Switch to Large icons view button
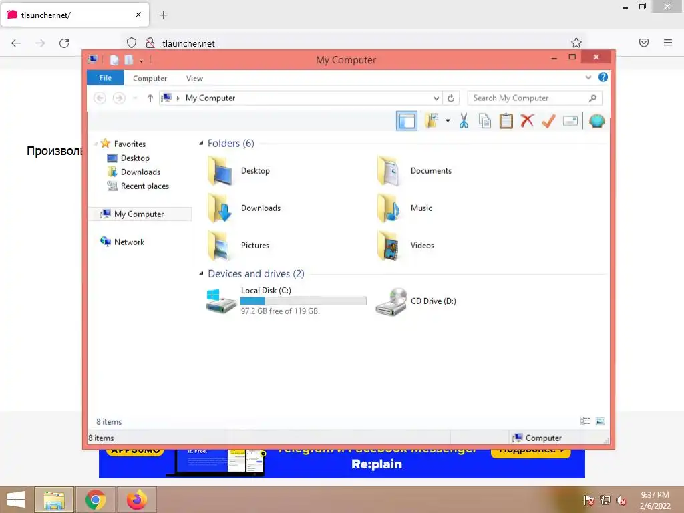 pyautogui.click(x=601, y=421)
